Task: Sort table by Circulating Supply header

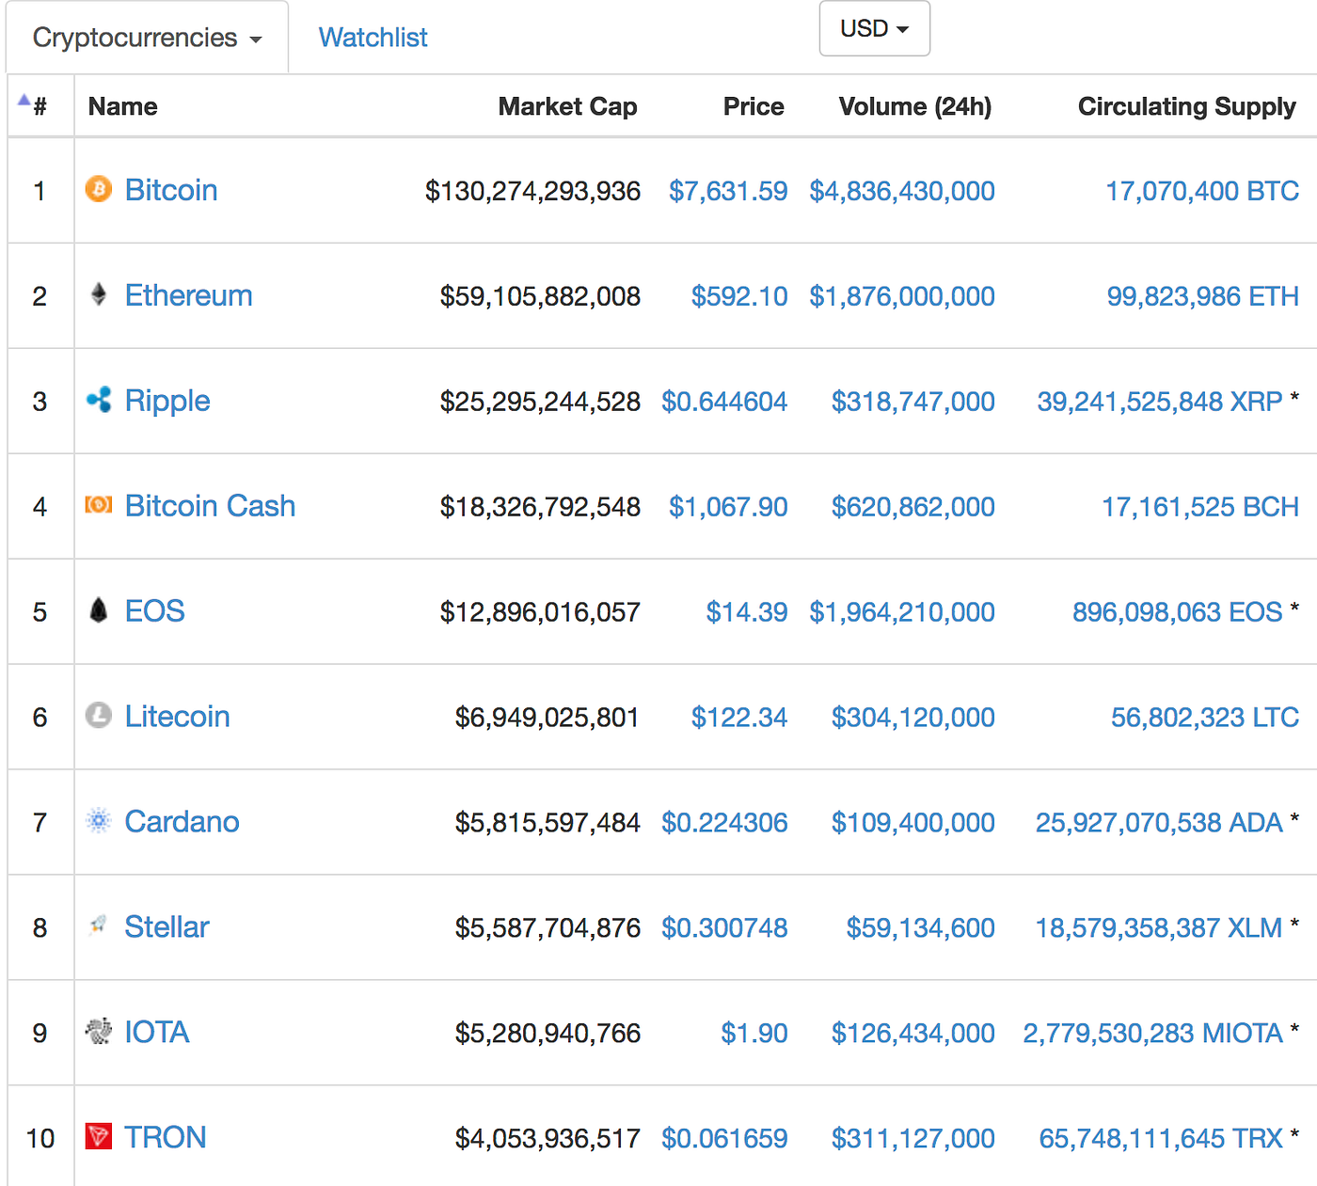Action: pyautogui.click(x=1187, y=107)
